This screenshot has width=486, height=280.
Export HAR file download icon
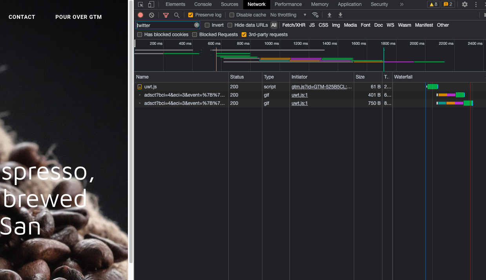[x=340, y=15]
